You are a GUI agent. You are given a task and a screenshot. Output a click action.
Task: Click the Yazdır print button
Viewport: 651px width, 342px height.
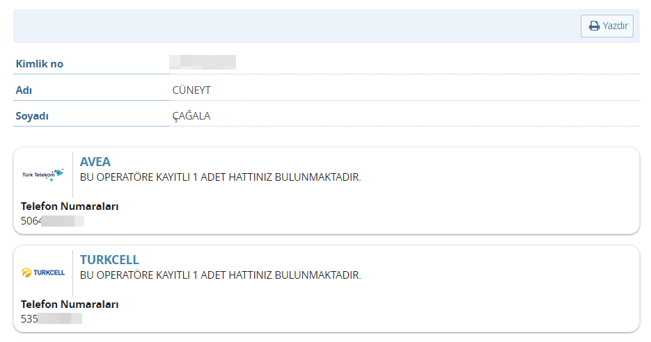tap(607, 26)
